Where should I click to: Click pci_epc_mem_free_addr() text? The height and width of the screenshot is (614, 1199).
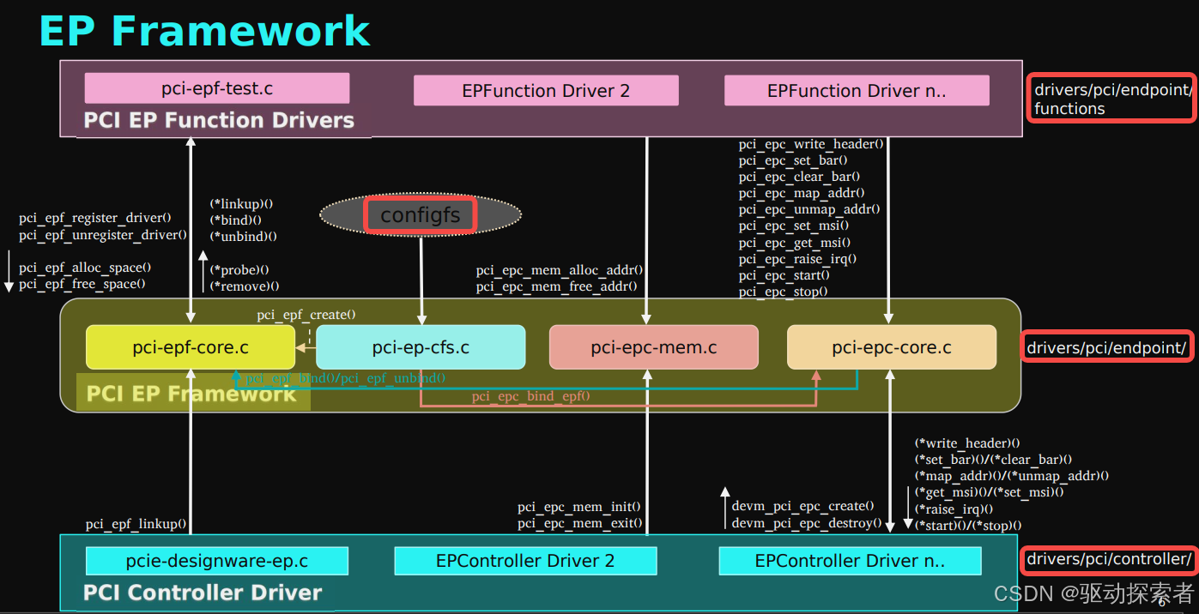(557, 286)
